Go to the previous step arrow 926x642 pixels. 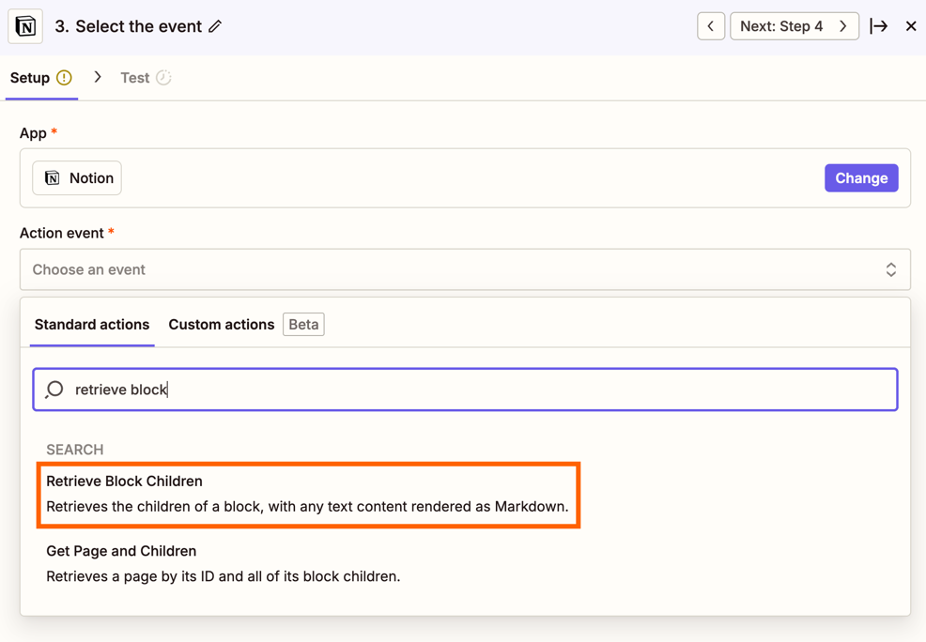[x=710, y=26]
